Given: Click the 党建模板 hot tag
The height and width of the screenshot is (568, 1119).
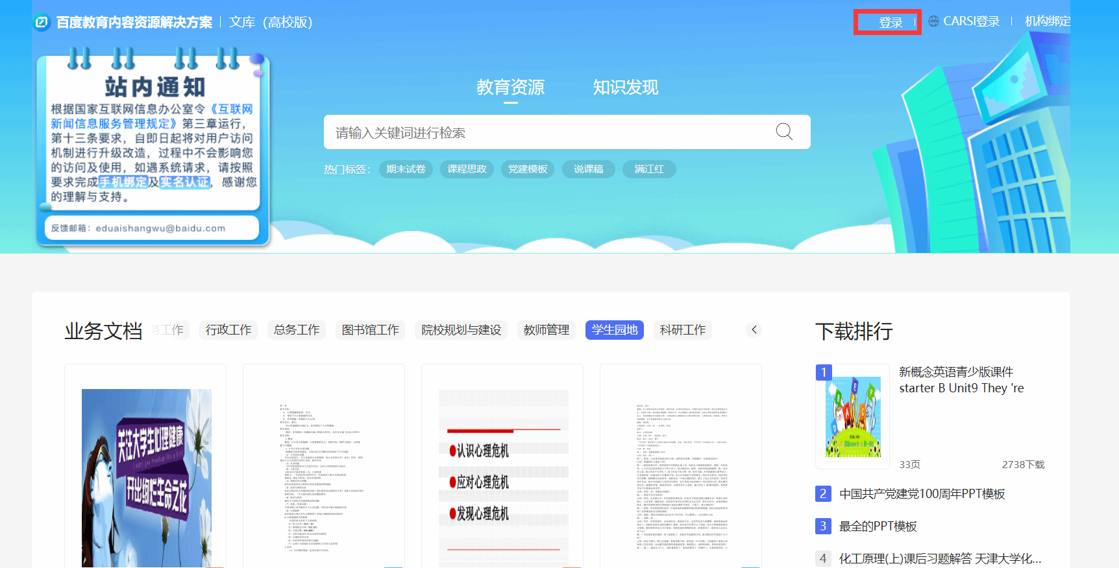Looking at the screenshot, I should [528, 169].
